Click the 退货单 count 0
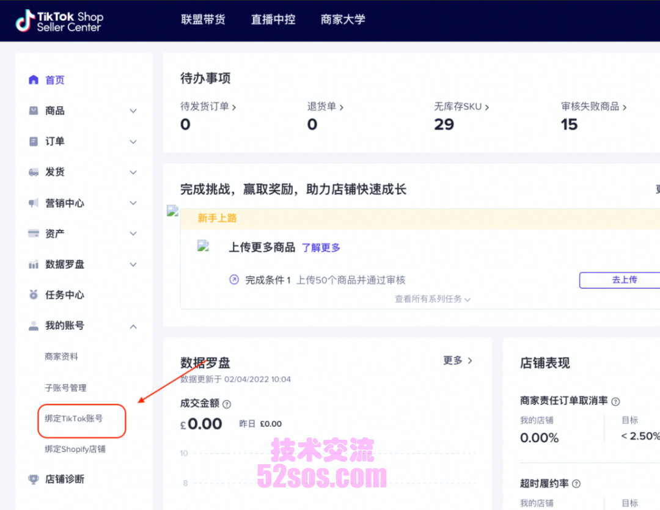660x510 pixels. pyautogui.click(x=312, y=125)
